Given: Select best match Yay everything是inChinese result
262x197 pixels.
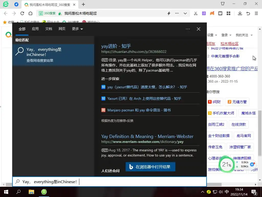Looking at the screenshot, I should tap(53, 55).
